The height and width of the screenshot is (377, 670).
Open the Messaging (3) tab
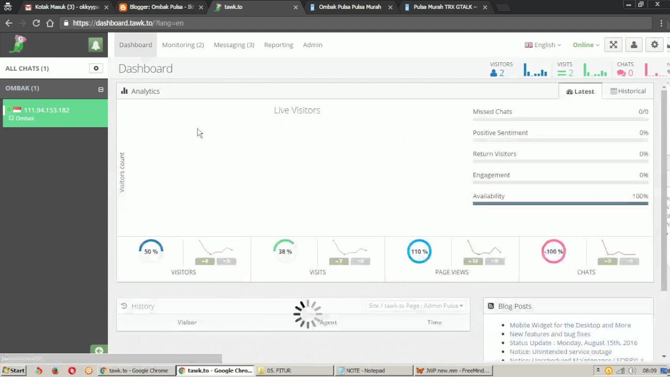(x=234, y=45)
